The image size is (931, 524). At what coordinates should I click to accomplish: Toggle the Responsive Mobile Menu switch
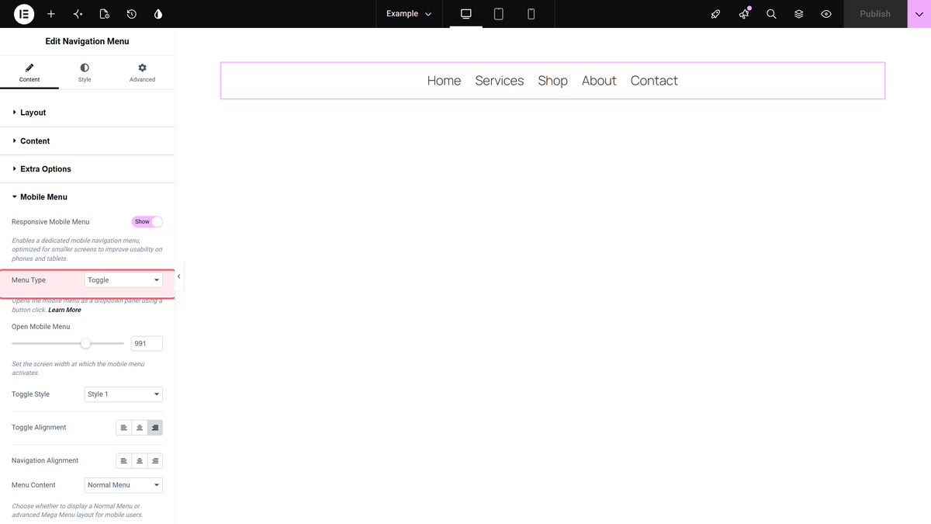[x=147, y=221]
